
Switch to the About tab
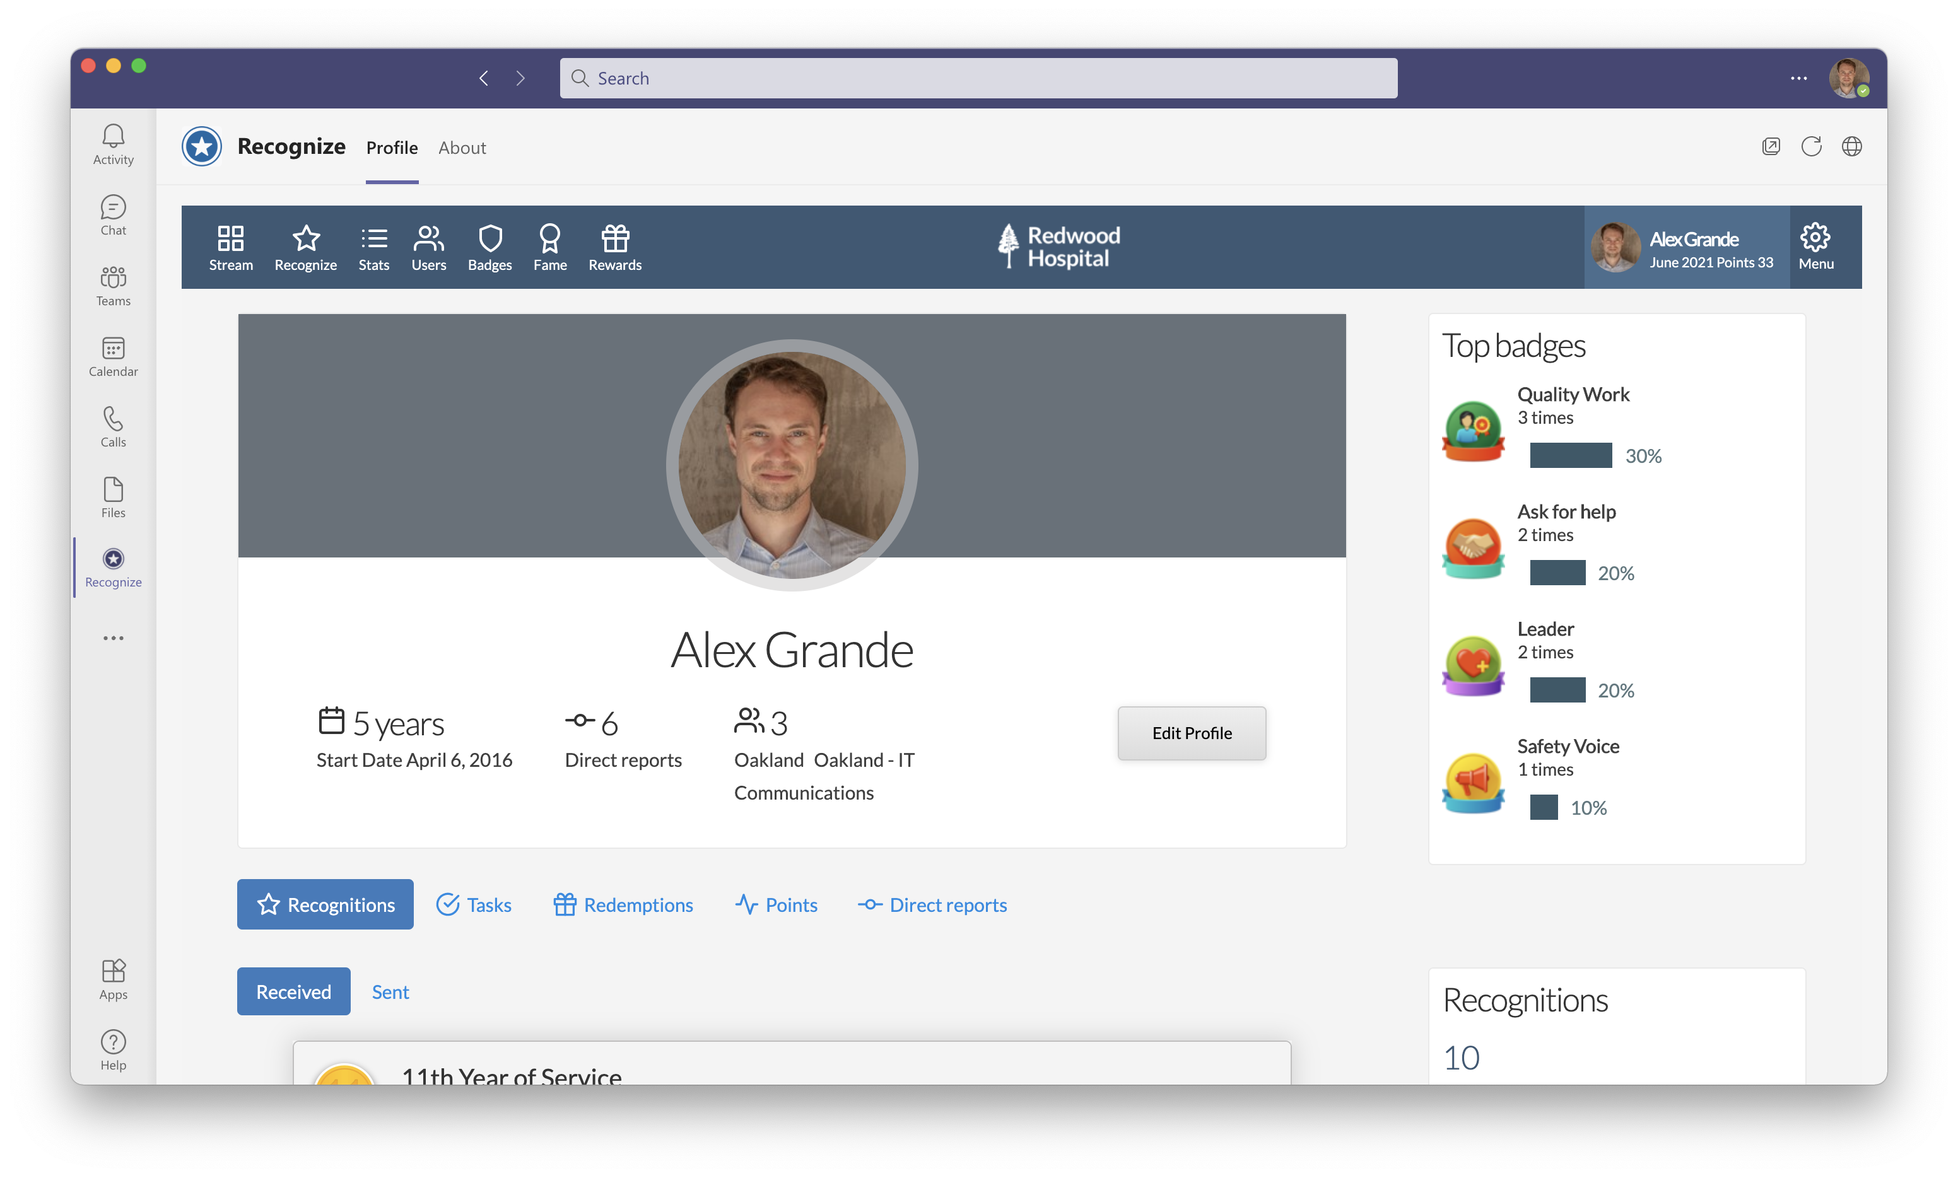pyautogui.click(x=461, y=148)
